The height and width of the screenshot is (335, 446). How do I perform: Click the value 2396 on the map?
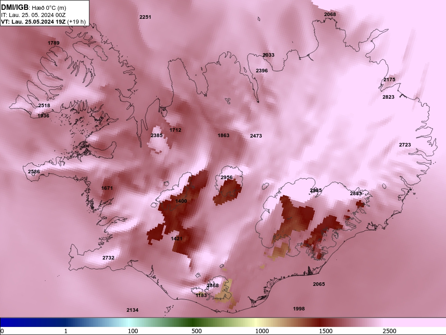coord(262,71)
